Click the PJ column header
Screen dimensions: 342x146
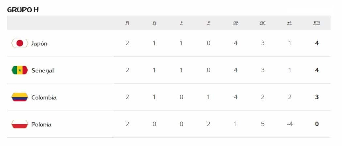(127, 23)
